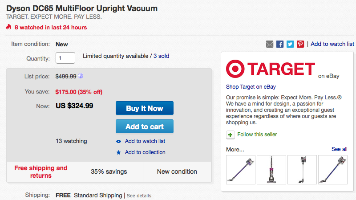Open the 3 sold link
The image size is (356, 200).
click(x=161, y=56)
